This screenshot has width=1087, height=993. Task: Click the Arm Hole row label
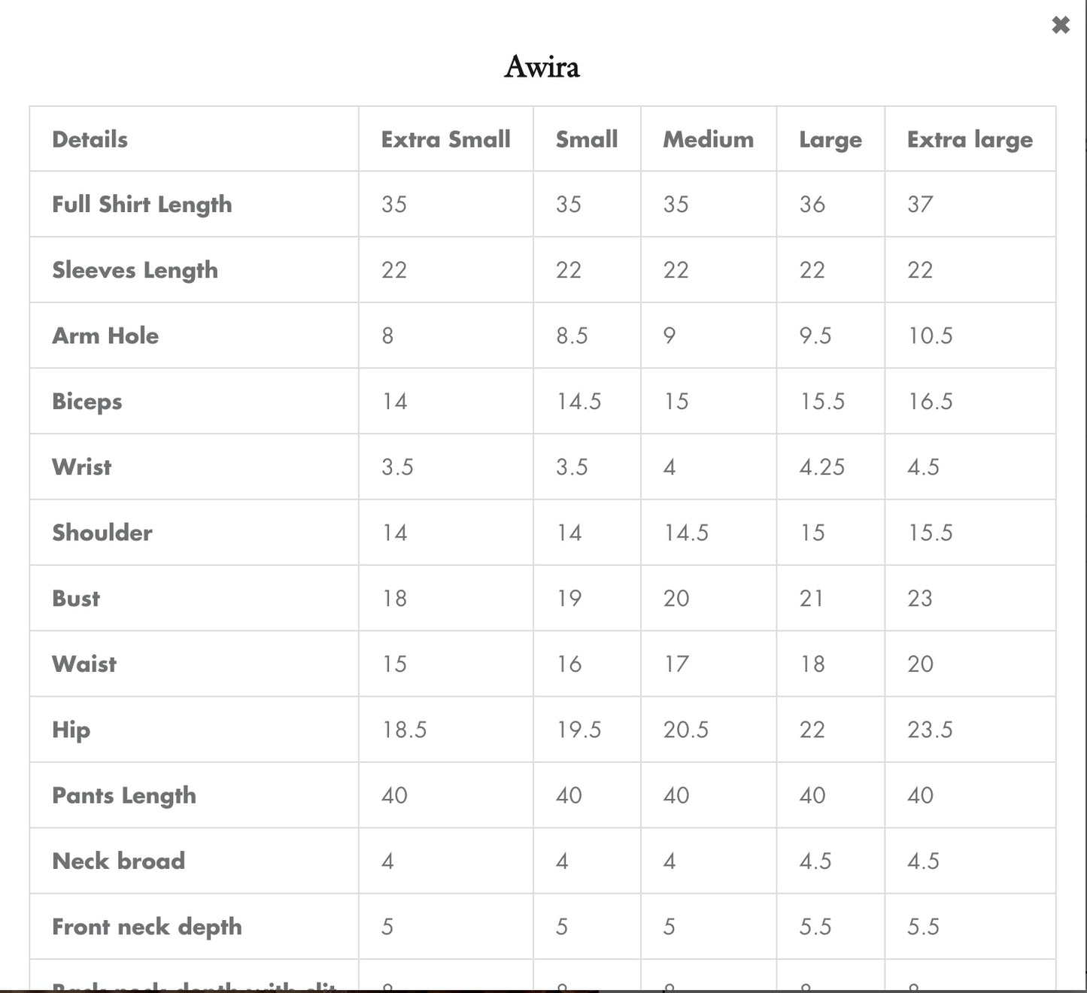[x=105, y=336]
